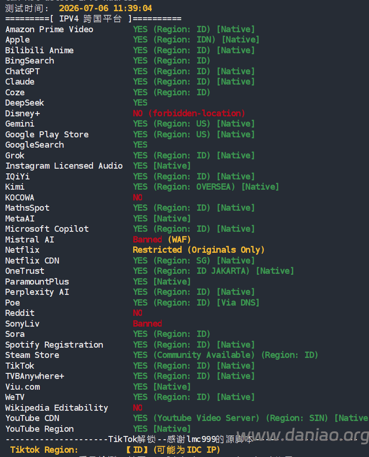Select the SonyLiv Banned status
The height and width of the screenshot is (457, 369).
(x=148, y=324)
